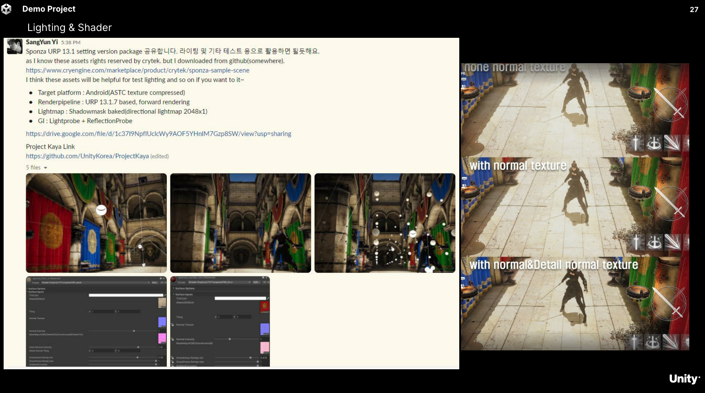Tap the slash skill in none normal texture view
Image resolution: width=705 pixels, height=393 pixels.
pos(672,143)
